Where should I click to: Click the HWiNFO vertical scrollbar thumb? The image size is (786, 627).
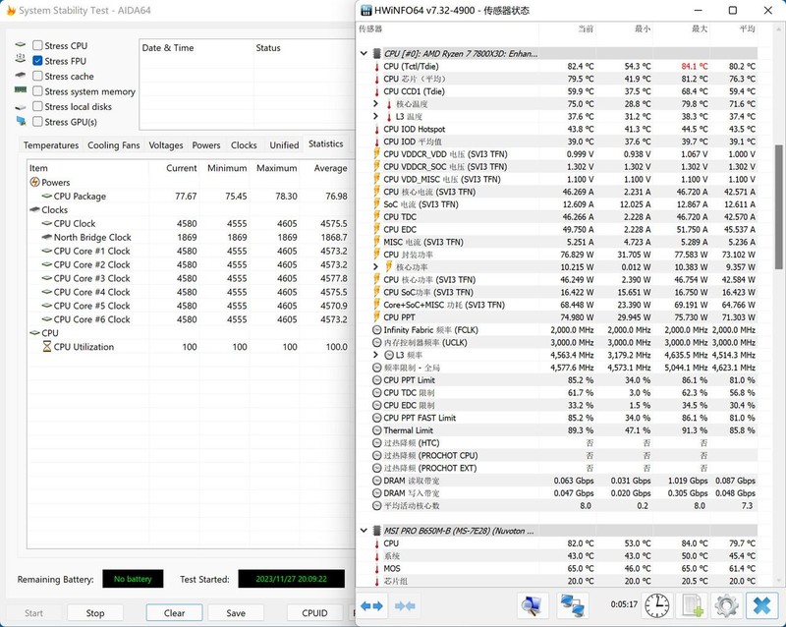point(779,206)
